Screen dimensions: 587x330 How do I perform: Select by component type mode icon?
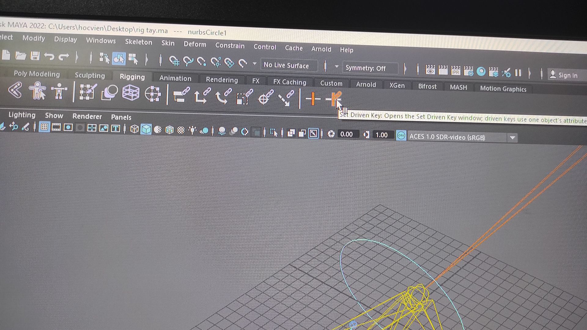coord(133,59)
